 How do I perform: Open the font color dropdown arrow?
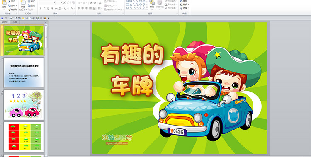click(74, 8)
